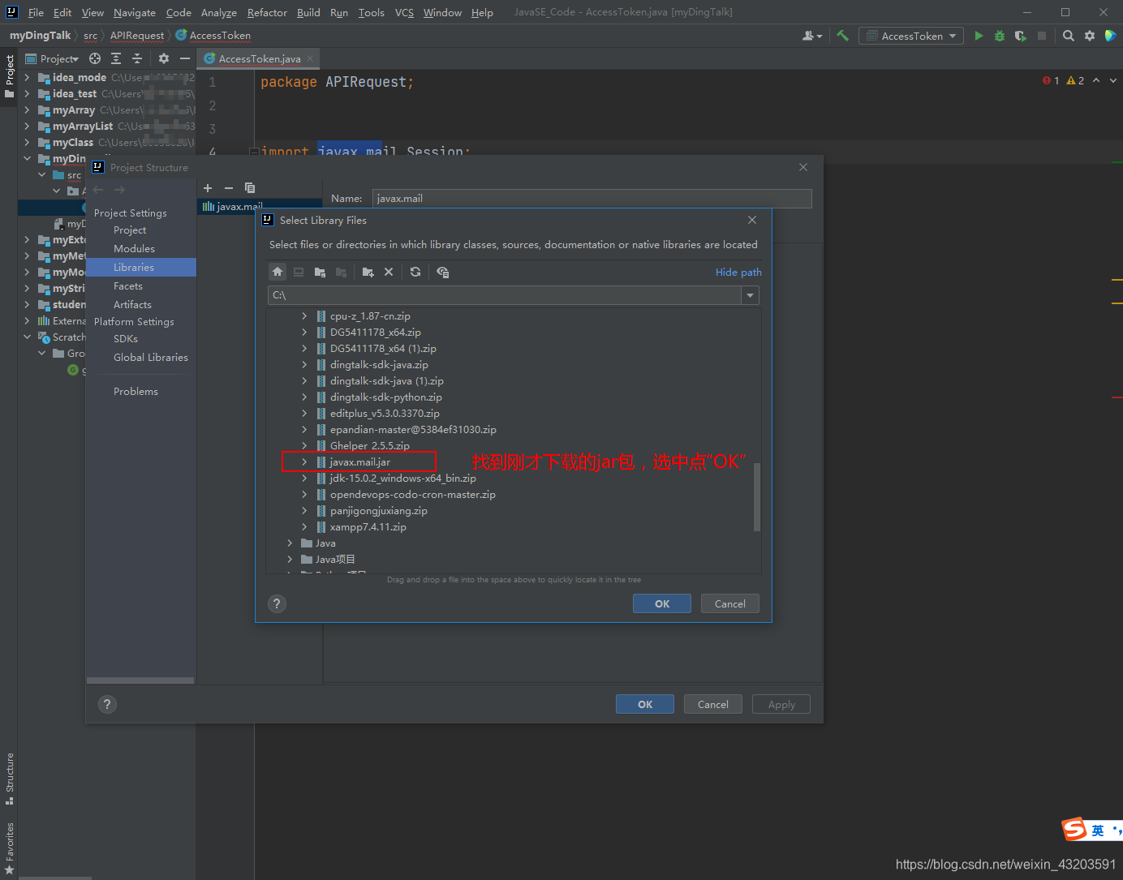The height and width of the screenshot is (880, 1123).
Task: Expand myArrayList project node
Action: click(x=27, y=127)
